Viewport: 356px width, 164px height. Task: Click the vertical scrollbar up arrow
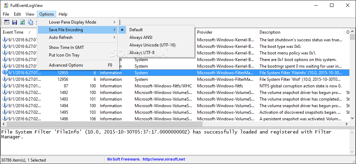coord(353,31)
